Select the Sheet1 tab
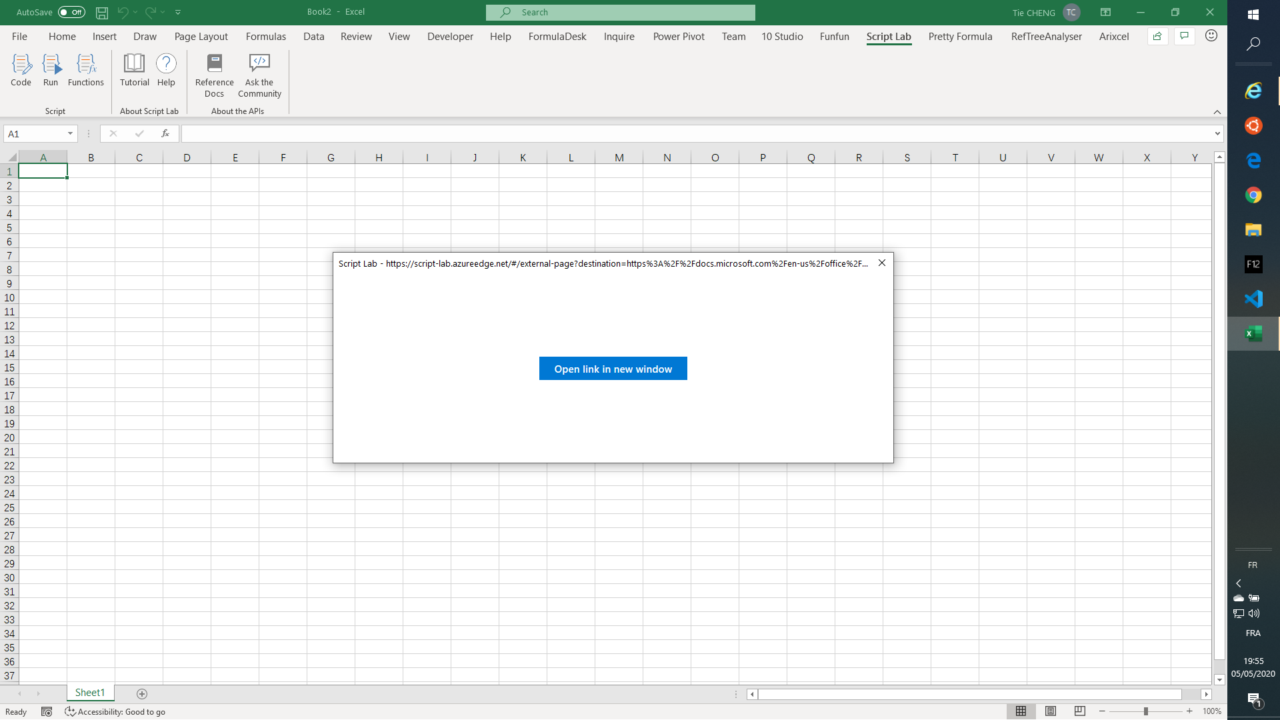 pos(90,693)
